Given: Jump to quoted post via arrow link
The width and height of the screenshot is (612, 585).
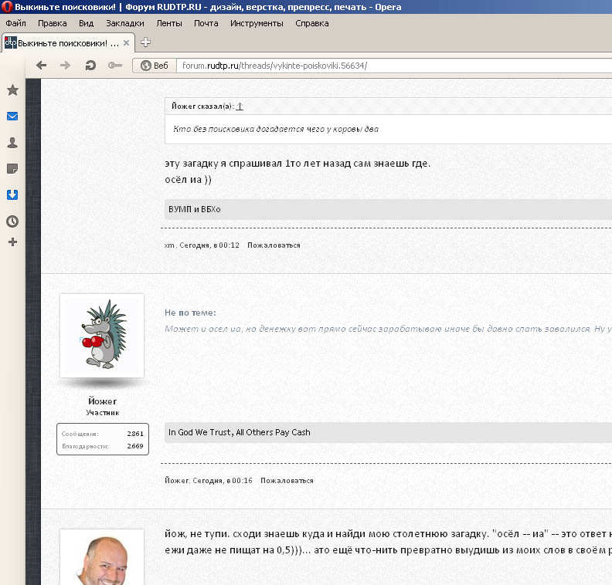Looking at the screenshot, I should [240, 106].
